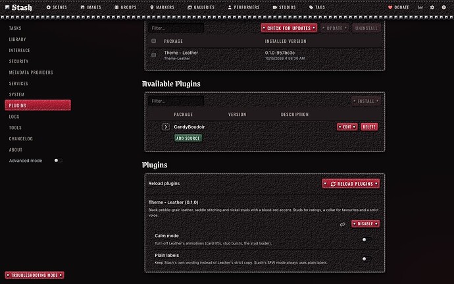Open the Interface settings tab
Viewport: 454px width, 284px height.
(38, 50)
